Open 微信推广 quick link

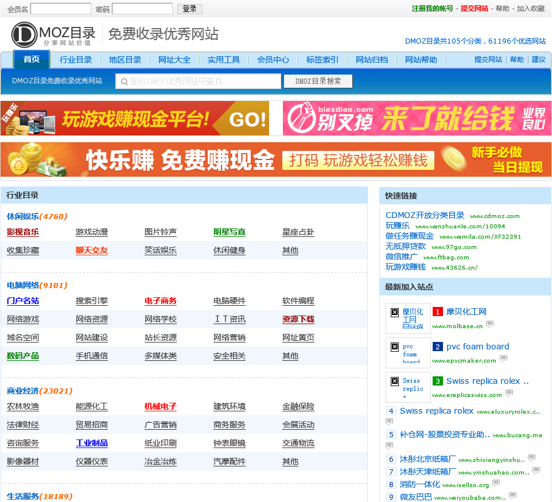[x=402, y=256]
